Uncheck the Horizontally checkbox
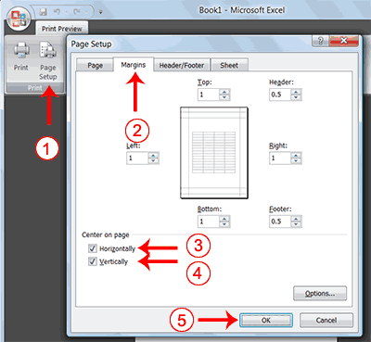The image size is (371, 342). click(x=93, y=248)
